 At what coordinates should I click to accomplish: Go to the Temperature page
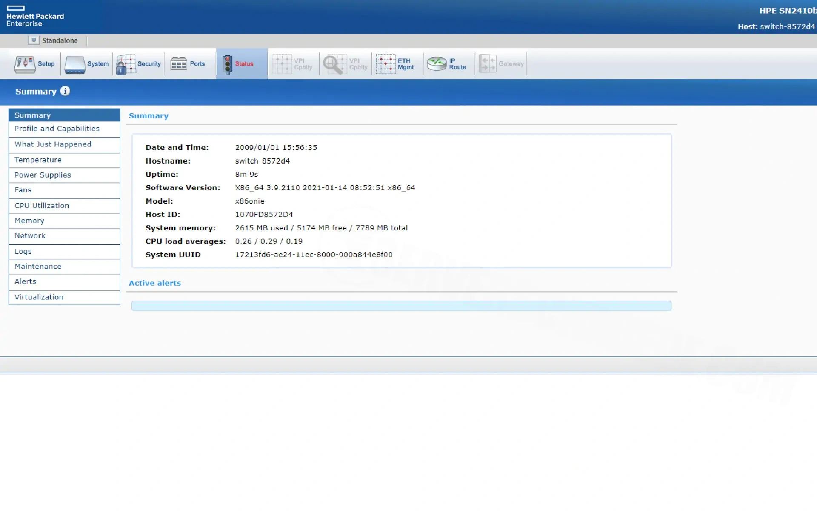[x=38, y=160]
